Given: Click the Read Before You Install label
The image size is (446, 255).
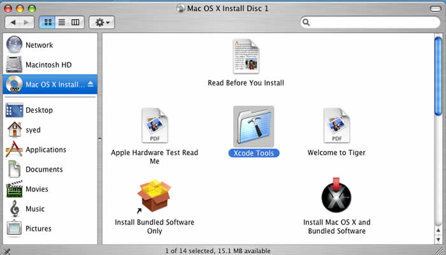Looking at the screenshot, I should coord(246,83).
